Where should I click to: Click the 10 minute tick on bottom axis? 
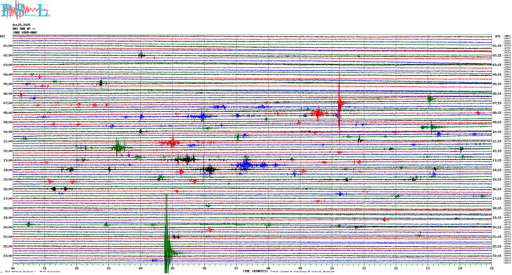[332, 268]
